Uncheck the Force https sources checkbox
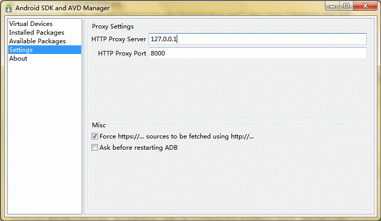The height and width of the screenshot is (221, 381). [x=95, y=136]
